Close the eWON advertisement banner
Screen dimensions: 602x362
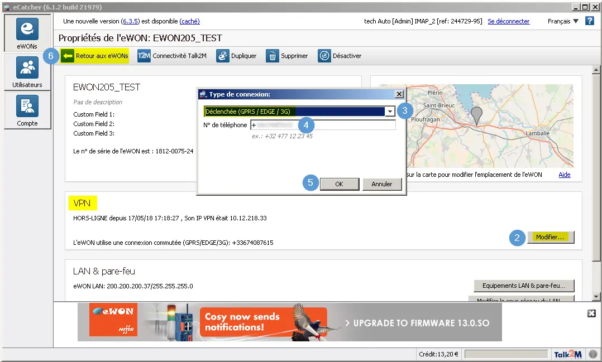(591, 313)
